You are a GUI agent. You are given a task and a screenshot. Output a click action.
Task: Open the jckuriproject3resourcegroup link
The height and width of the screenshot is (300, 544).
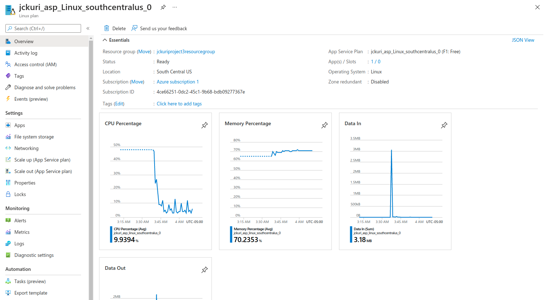tap(186, 51)
